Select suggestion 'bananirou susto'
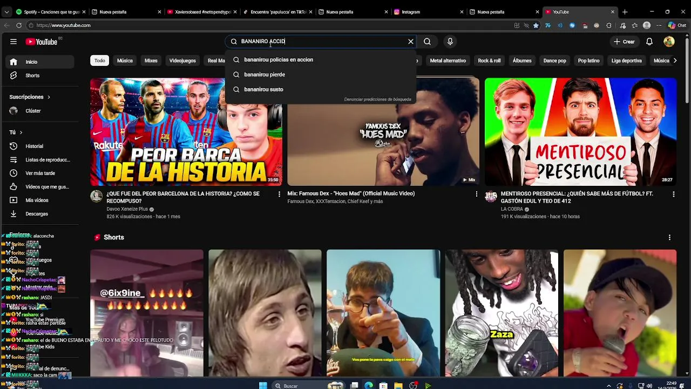691x389 pixels. 321,90
